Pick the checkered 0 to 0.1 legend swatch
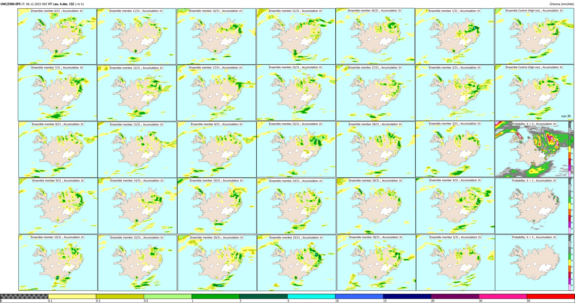This screenshot has height=303, width=575. (24, 296)
